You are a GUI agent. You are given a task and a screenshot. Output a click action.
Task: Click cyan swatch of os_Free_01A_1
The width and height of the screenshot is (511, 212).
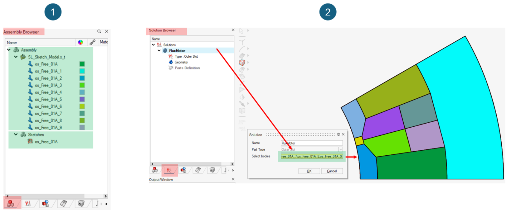[x=82, y=71]
